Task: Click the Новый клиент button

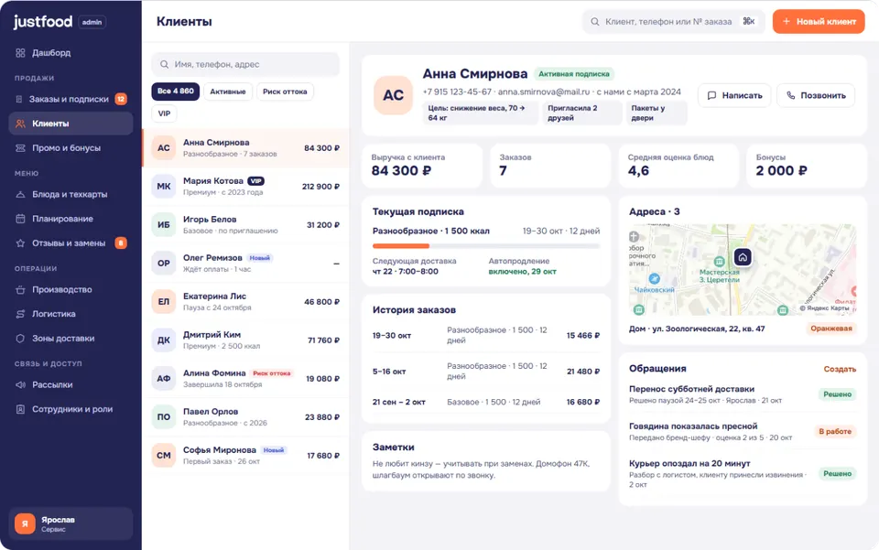Action: coord(819,21)
